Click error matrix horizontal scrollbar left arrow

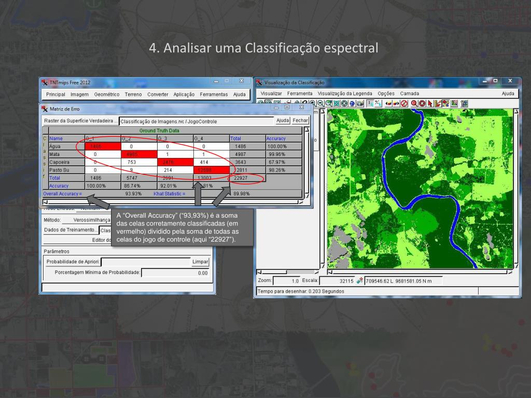point(45,202)
